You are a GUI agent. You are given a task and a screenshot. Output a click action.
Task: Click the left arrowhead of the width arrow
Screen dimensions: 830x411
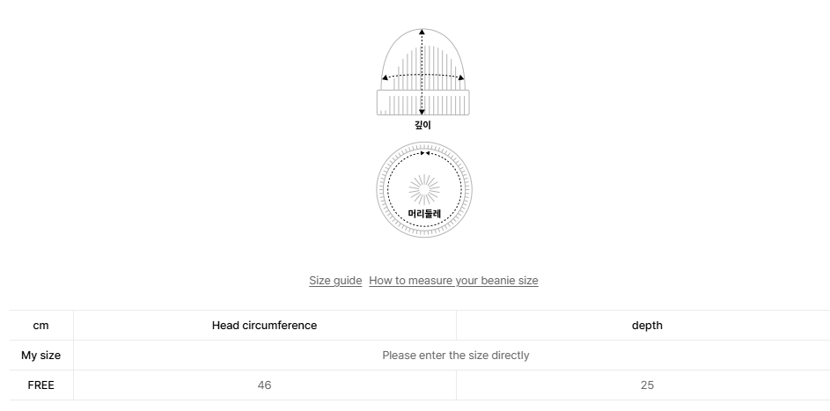click(385, 78)
